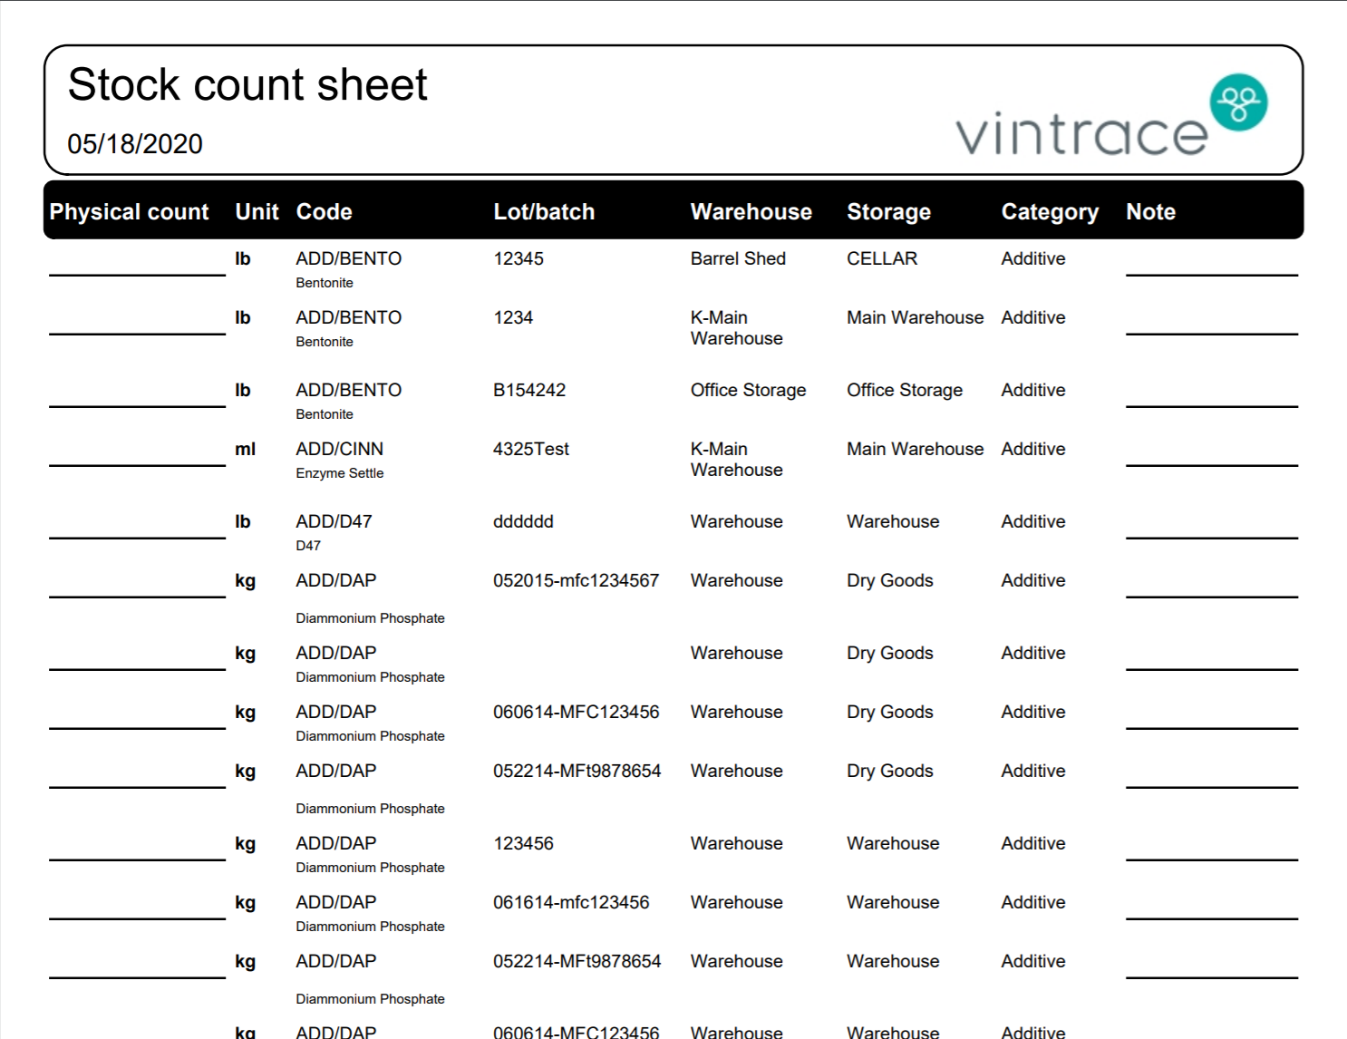The image size is (1347, 1039).
Task: Click the teal vintrace grape logo icon
Action: tap(1238, 102)
